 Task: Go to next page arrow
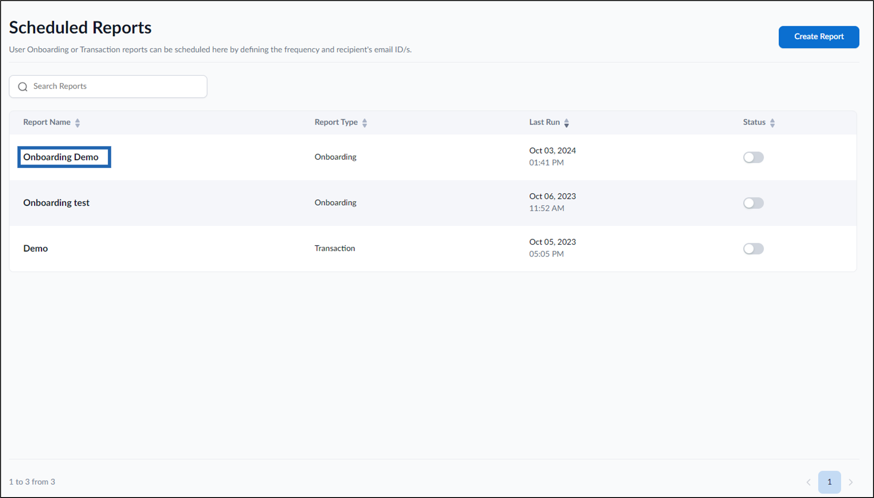[851, 482]
